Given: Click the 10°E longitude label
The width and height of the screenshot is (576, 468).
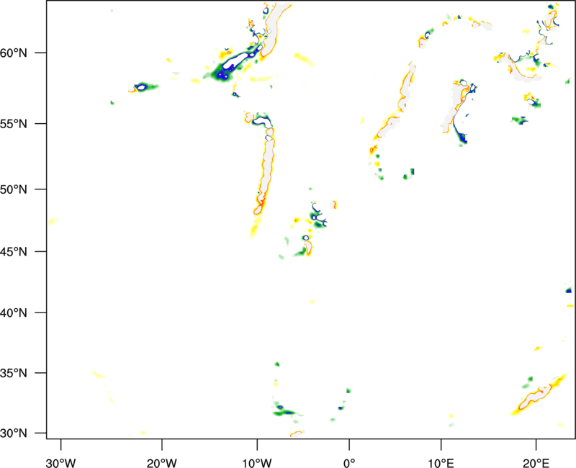Looking at the screenshot, I should coord(441,463).
